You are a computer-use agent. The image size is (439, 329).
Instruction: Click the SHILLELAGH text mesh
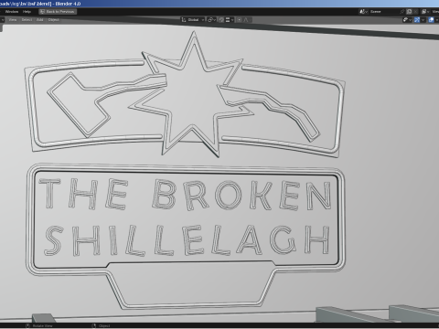coord(187,240)
